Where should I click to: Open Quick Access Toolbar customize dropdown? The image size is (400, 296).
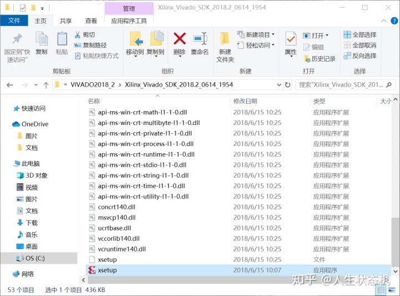pyautogui.click(x=42, y=8)
